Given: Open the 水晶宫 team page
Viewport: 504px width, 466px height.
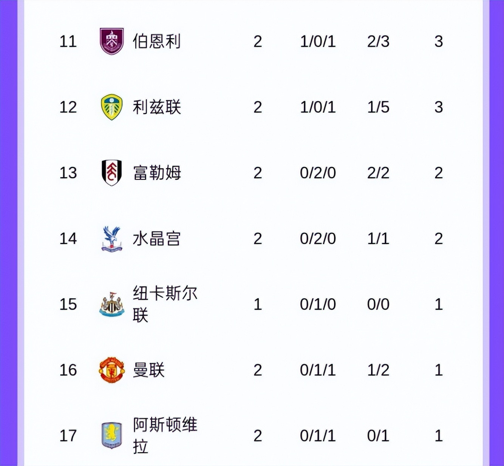Looking at the screenshot, I should (156, 239).
